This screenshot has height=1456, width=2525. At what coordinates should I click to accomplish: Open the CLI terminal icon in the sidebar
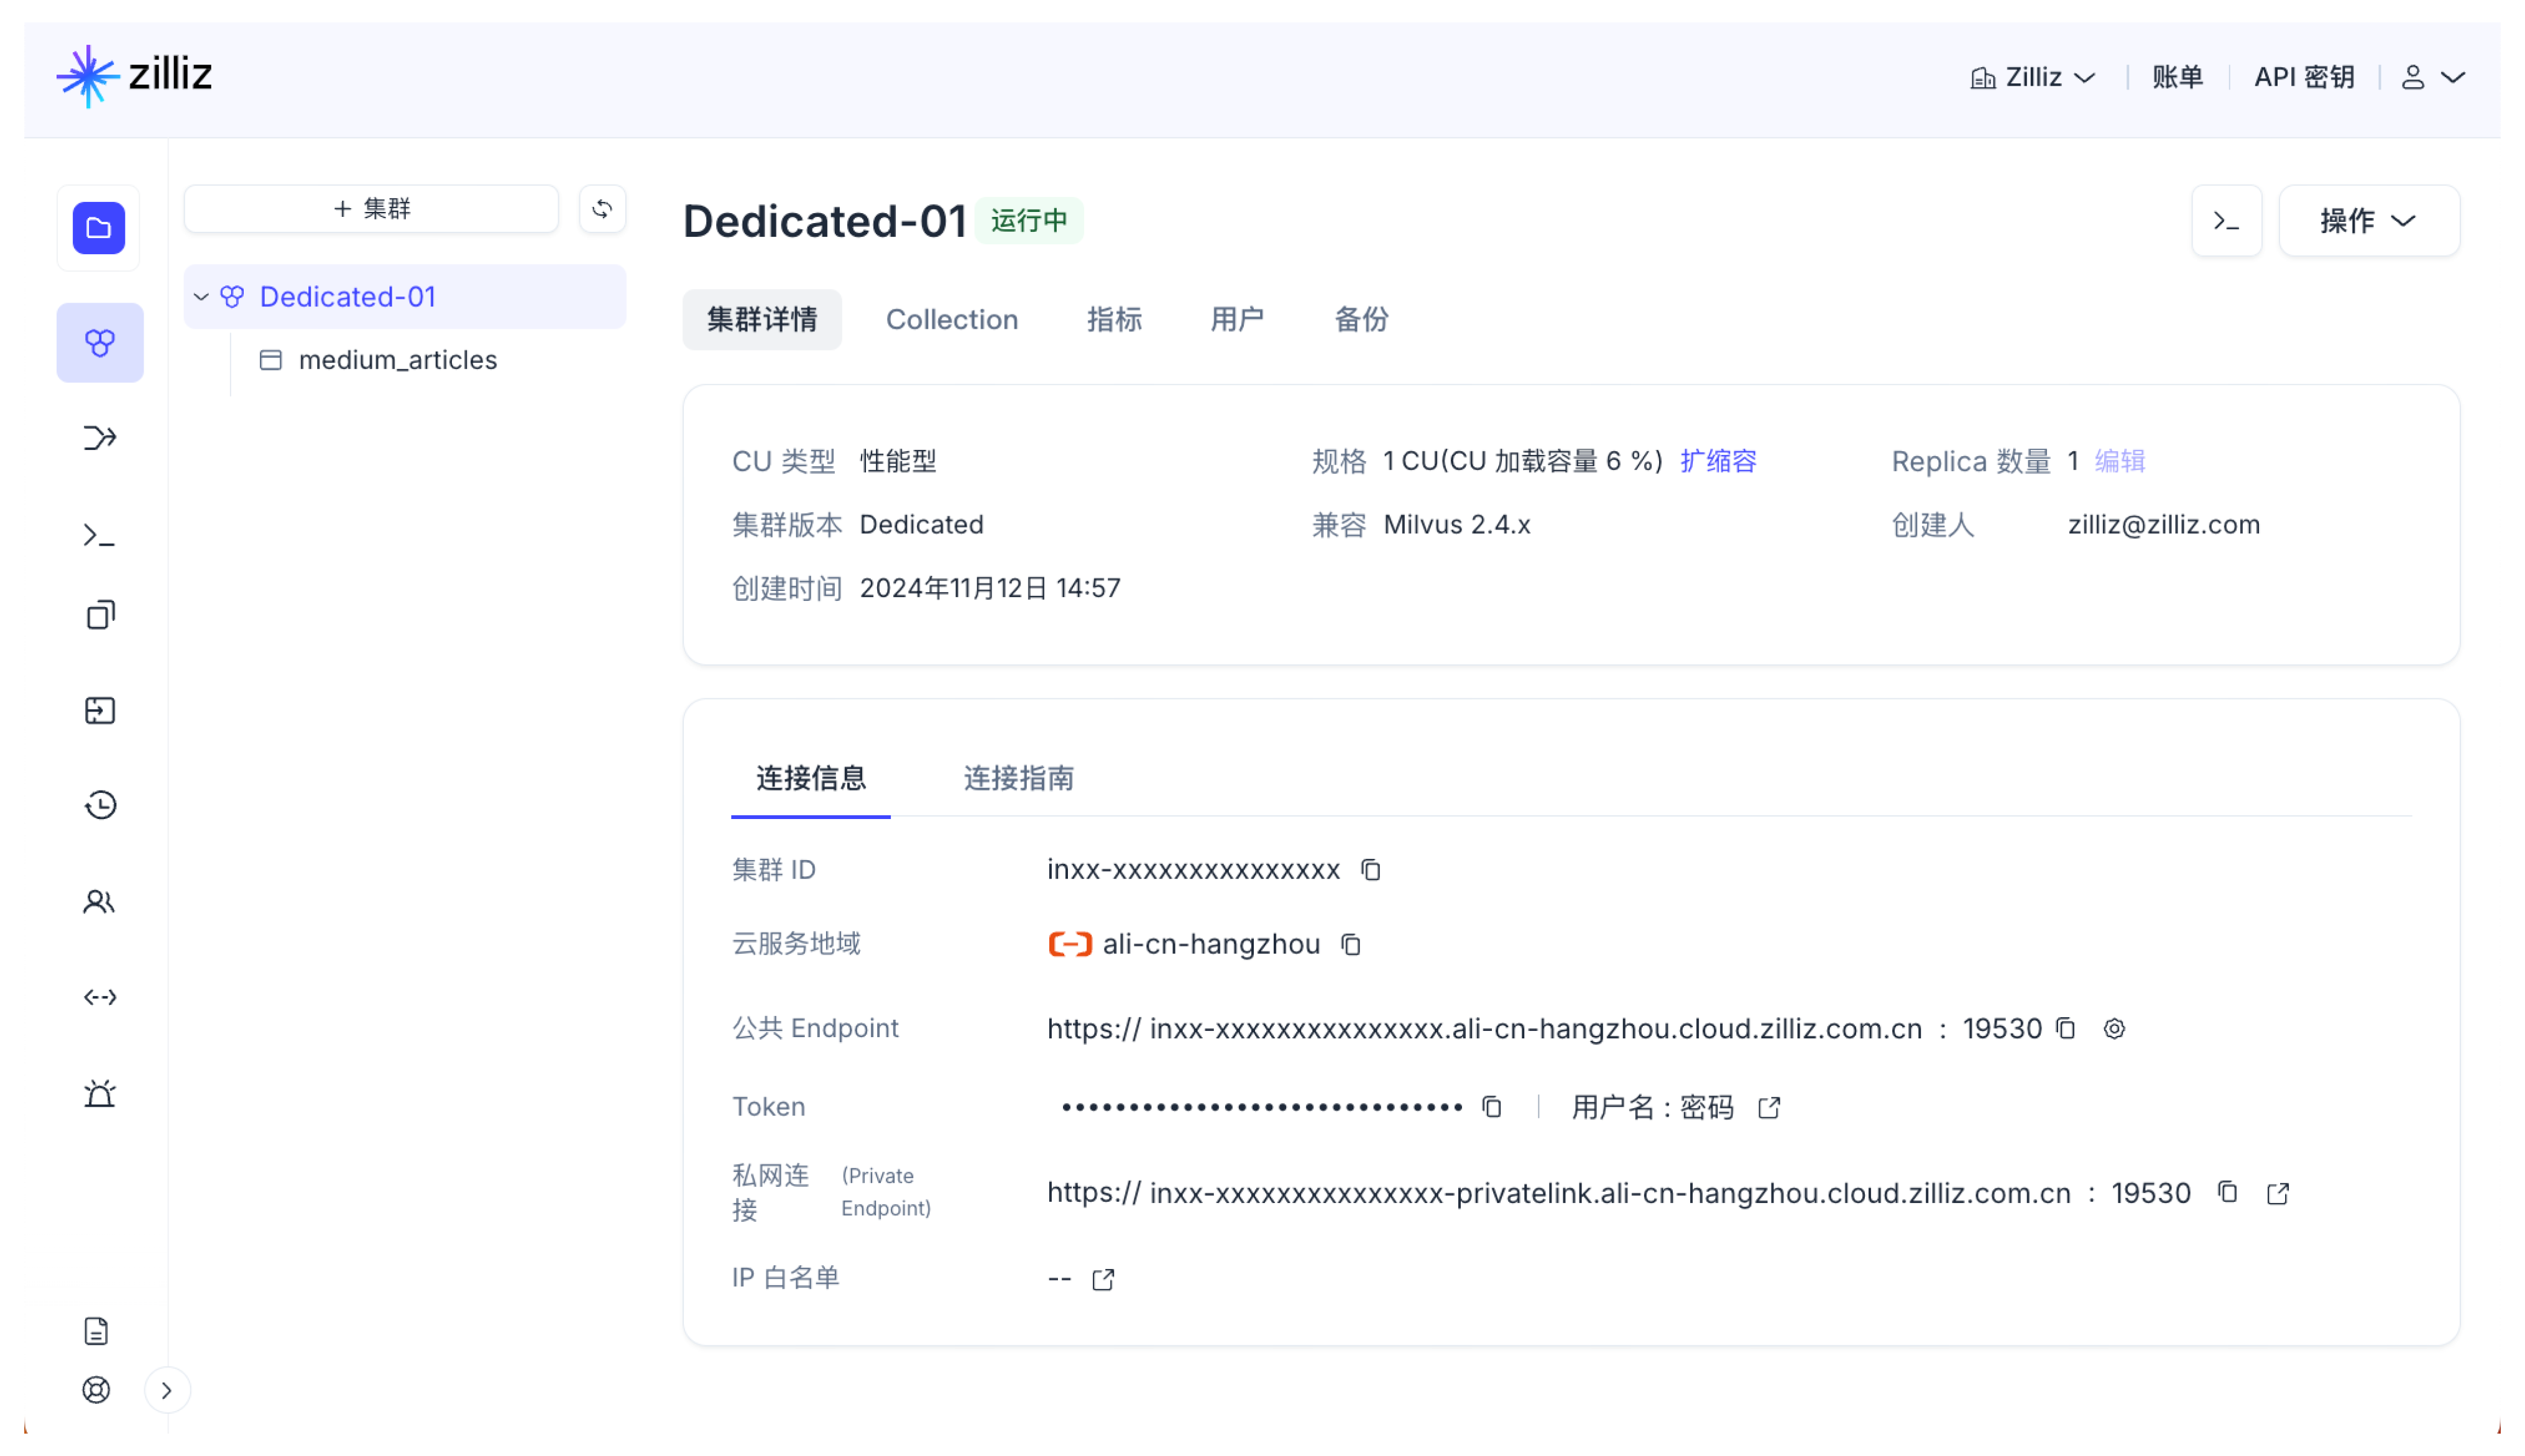[x=100, y=536]
